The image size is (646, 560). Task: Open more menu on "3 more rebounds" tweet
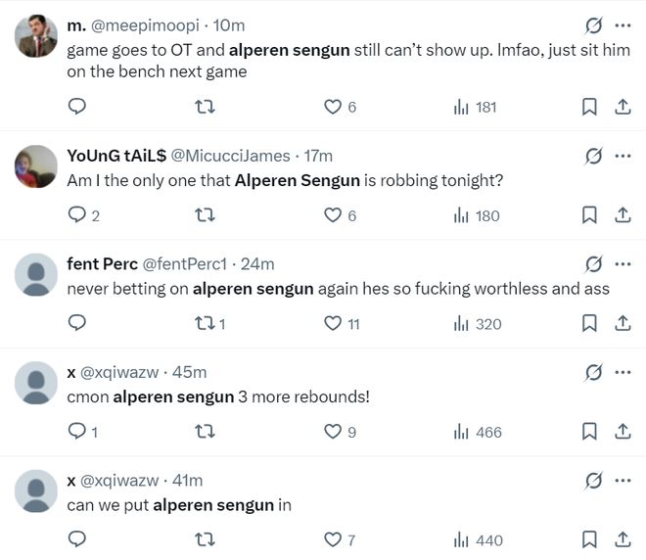[623, 372]
